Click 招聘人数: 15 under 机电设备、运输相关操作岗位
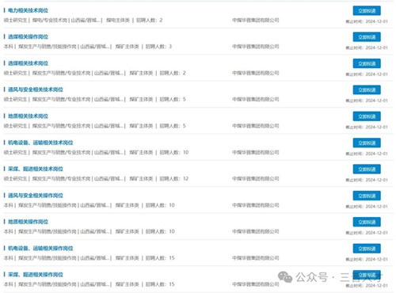Screen dimensions: 396x293 click(160, 258)
